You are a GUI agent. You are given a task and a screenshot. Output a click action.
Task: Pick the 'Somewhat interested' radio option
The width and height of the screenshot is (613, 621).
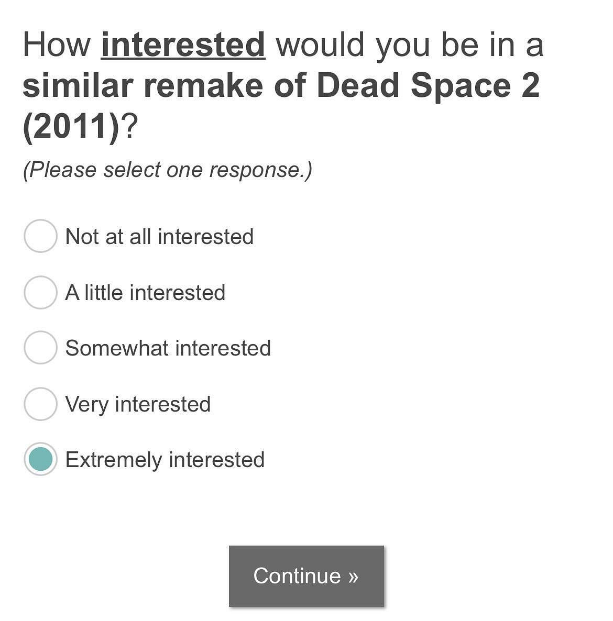[40, 348]
